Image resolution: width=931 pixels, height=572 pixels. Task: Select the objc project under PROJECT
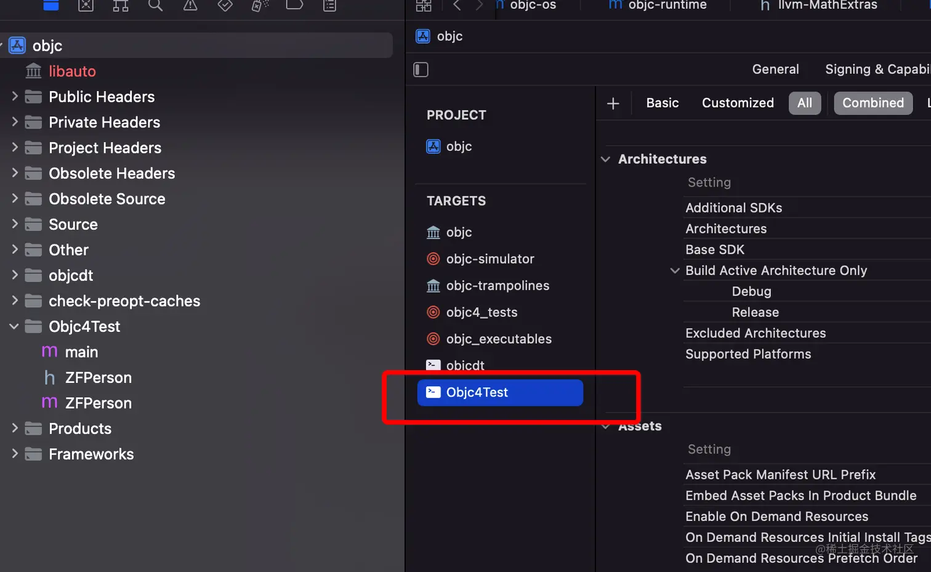click(x=459, y=147)
